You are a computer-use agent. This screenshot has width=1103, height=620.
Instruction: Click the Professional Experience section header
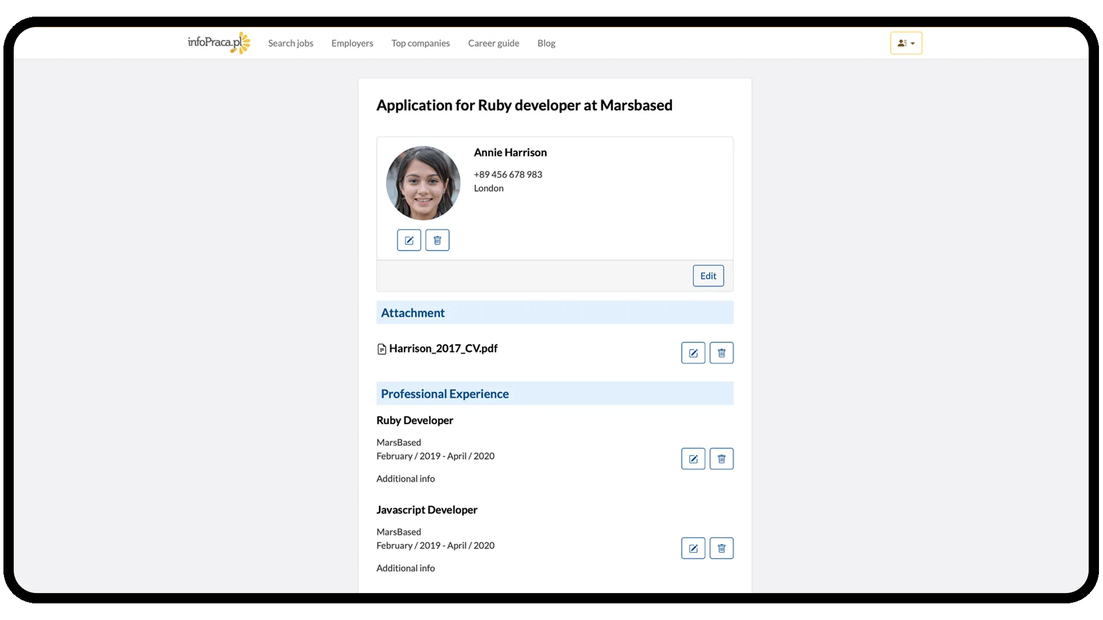(445, 394)
